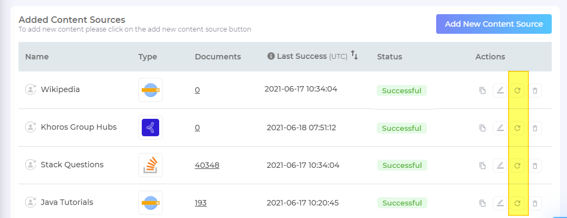567x218 pixels.
Task: Click the user sync icon beside Wikipedia
Action: [x=31, y=89]
